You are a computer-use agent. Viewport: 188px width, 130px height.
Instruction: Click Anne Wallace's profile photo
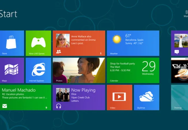[x=63, y=40]
